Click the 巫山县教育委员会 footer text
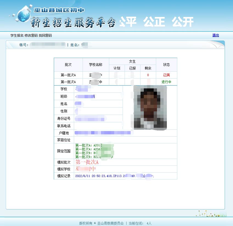Image resolution: width=233 pixels, height=226 pixels. 110,223
